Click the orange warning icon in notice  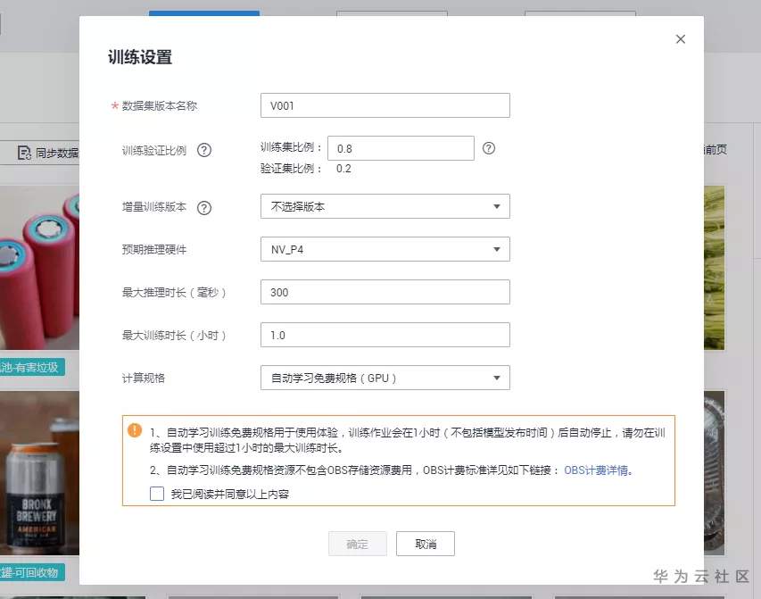pos(135,430)
